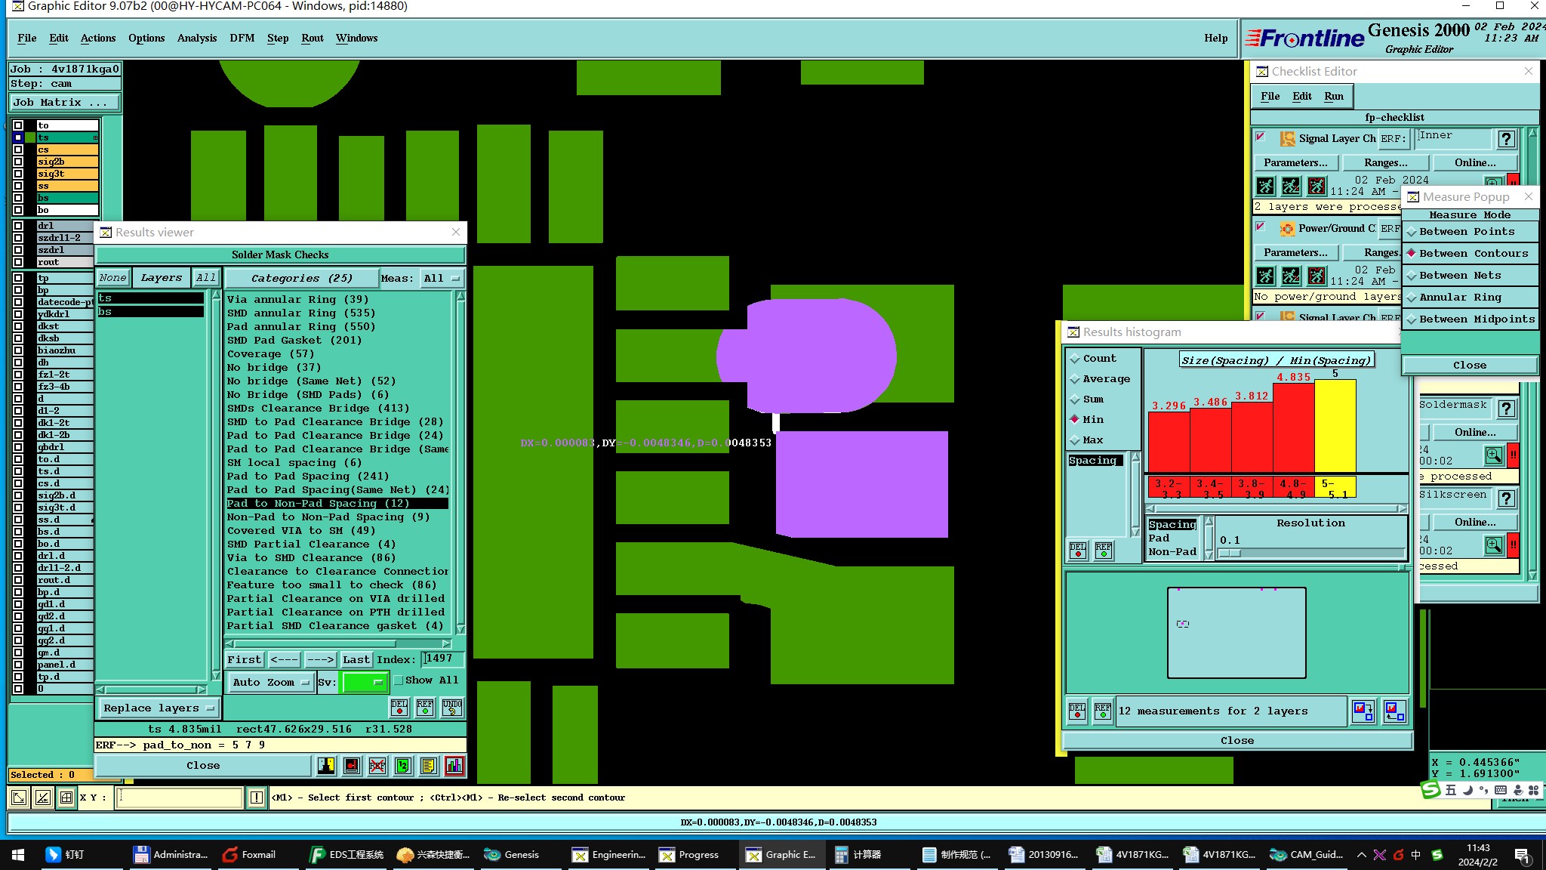The image size is (1546, 870).
Task: Click the histogram icon in Results viewer
Action: pos(454,766)
